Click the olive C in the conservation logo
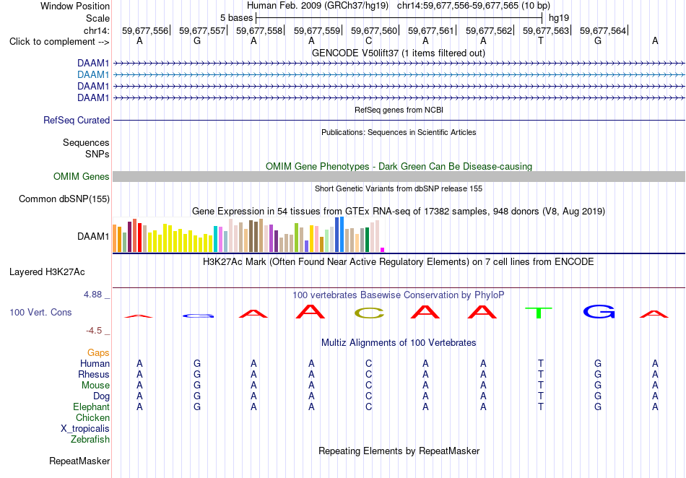The height and width of the screenshot is (478, 686). click(369, 313)
